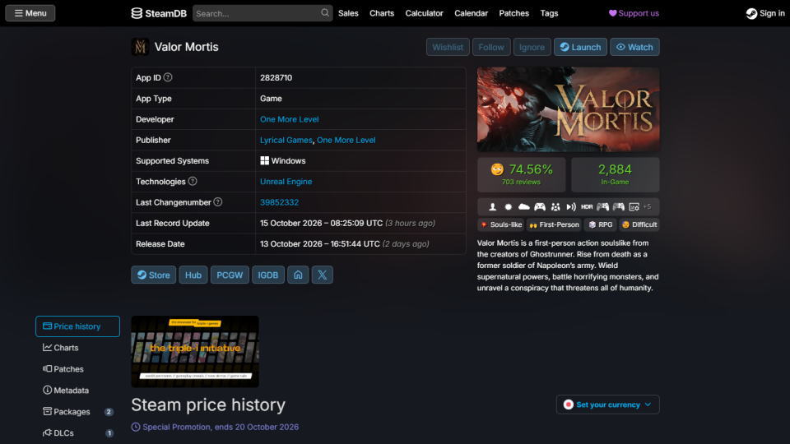Click the search magnifier icon
Screen dimensions: 790x444
[x=325, y=12]
